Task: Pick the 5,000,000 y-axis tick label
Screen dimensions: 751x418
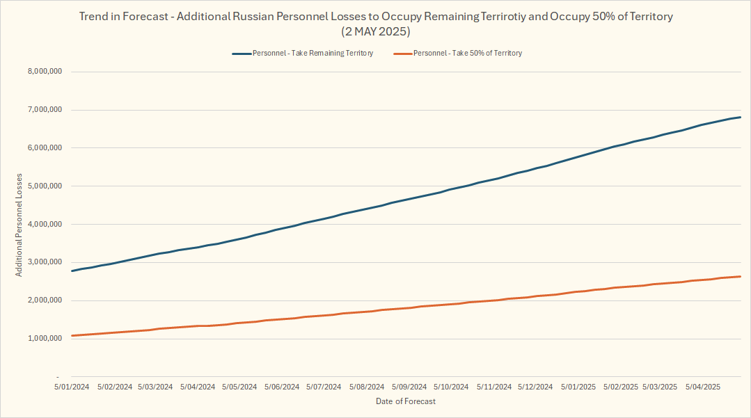Action: (45, 186)
